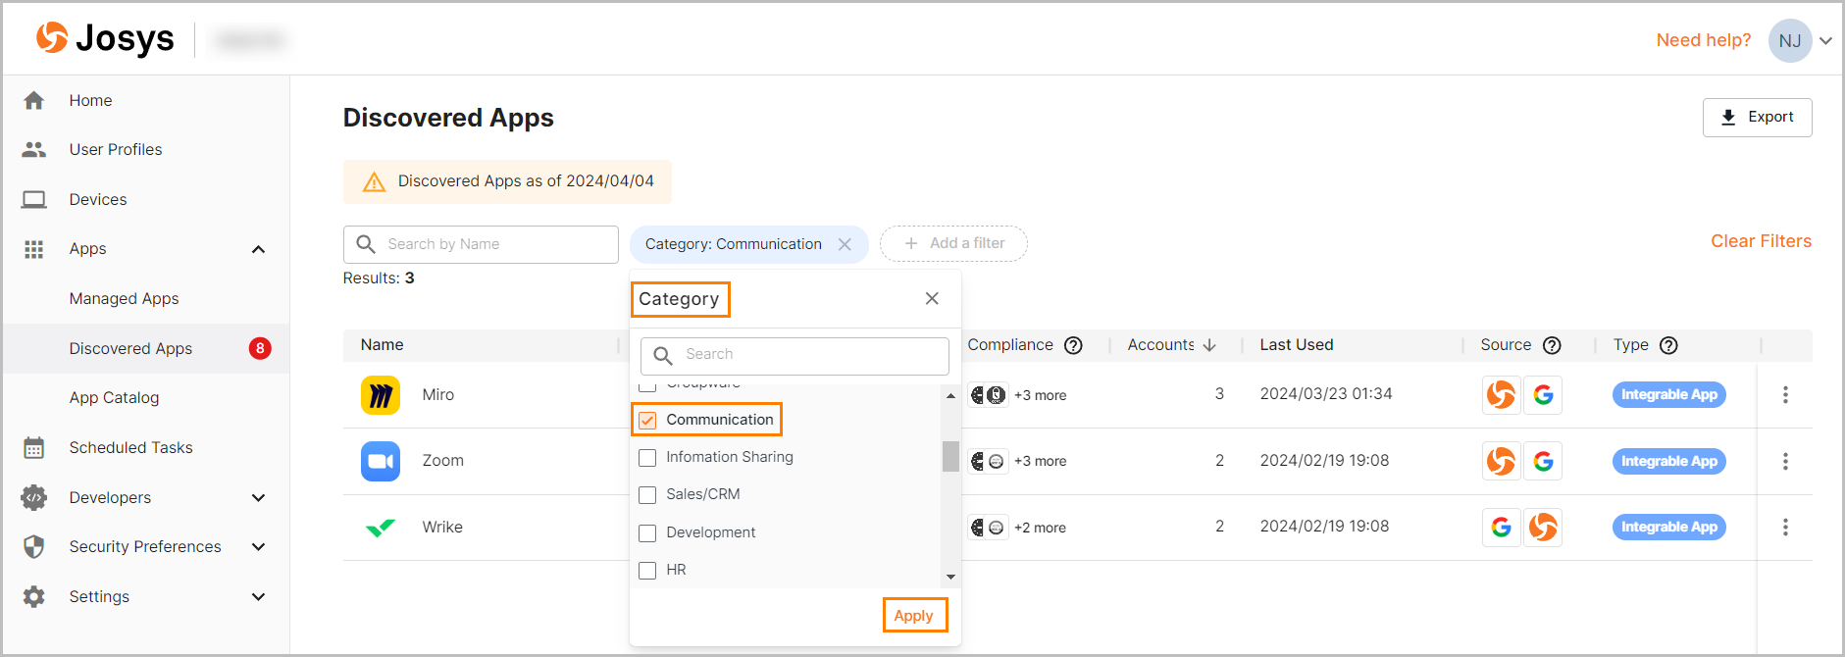
Task: Click the NJ user avatar
Action: (x=1790, y=40)
